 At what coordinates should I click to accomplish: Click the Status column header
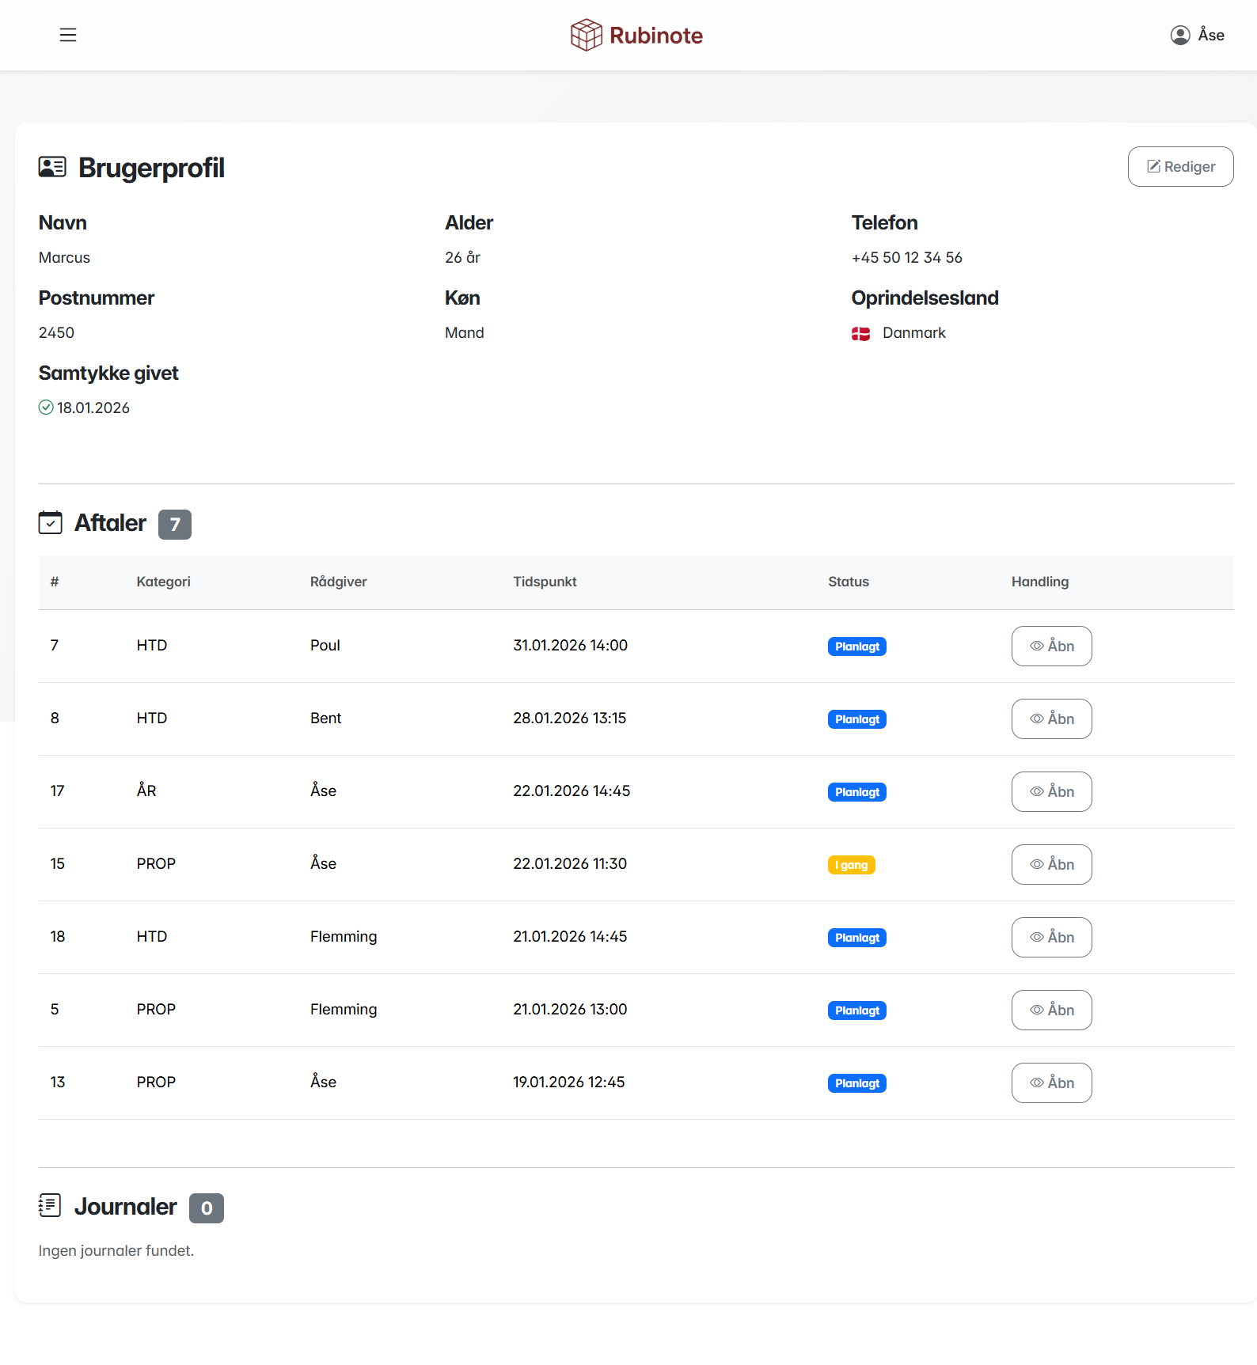pyautogui.click(x=848, y=582)
